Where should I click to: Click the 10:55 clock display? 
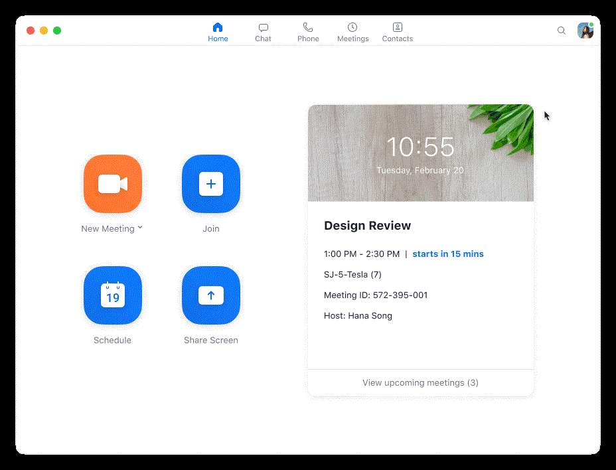420,147
